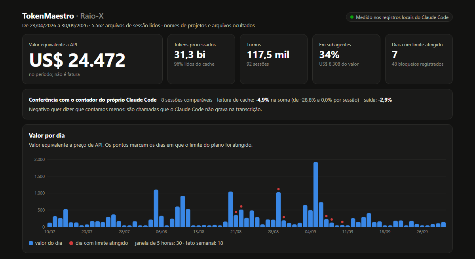
Task: Click the '10/07' x-axis date label
Action: point(49,232)
